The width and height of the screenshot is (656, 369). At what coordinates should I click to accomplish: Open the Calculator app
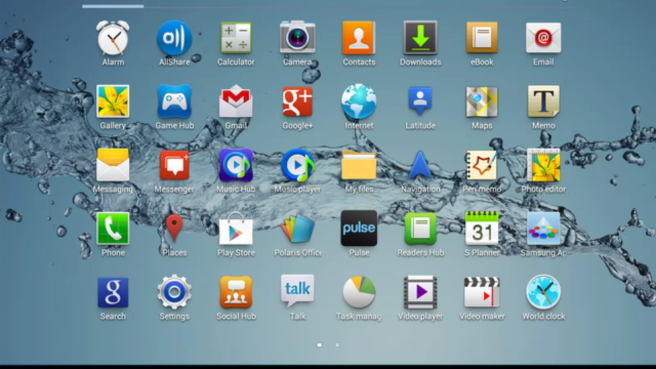tap(236, 38)
